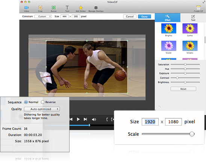
Task: Skip to next frame button
Action: 85,119
